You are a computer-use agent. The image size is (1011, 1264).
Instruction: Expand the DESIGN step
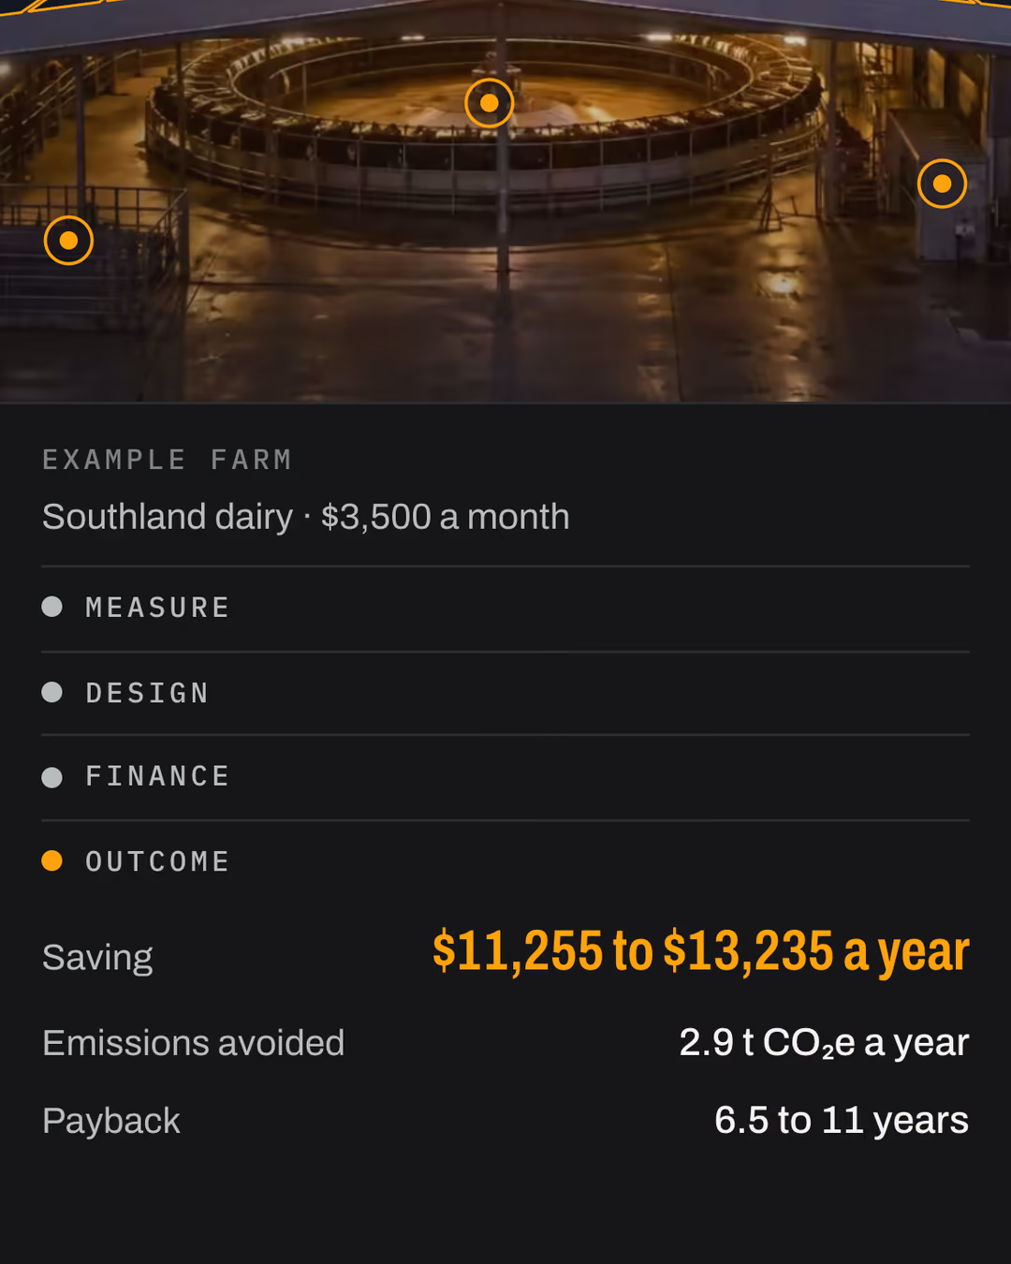[505, 694]
